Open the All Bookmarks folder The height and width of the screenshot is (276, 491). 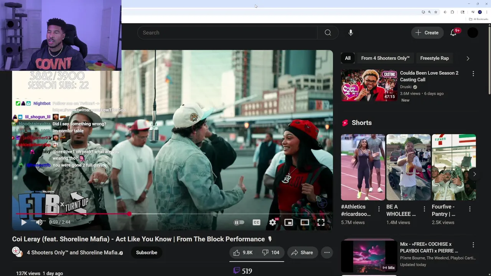[x=478, y=19]
